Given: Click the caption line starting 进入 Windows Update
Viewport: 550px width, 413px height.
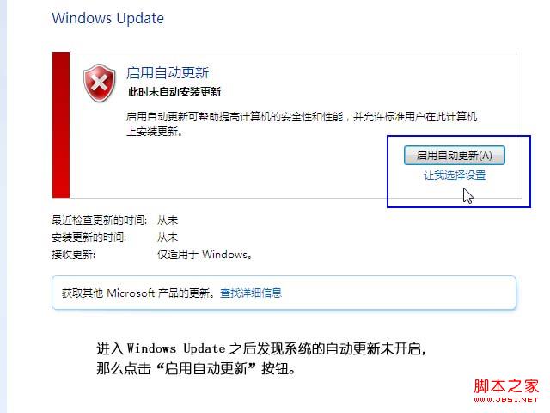Looking at the screenshot, I should pyautogui.click(x=261, y=348).
